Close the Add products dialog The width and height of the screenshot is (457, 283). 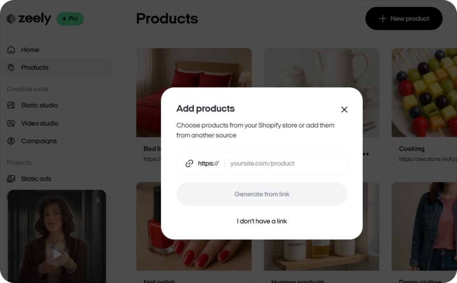click(344, 109)
